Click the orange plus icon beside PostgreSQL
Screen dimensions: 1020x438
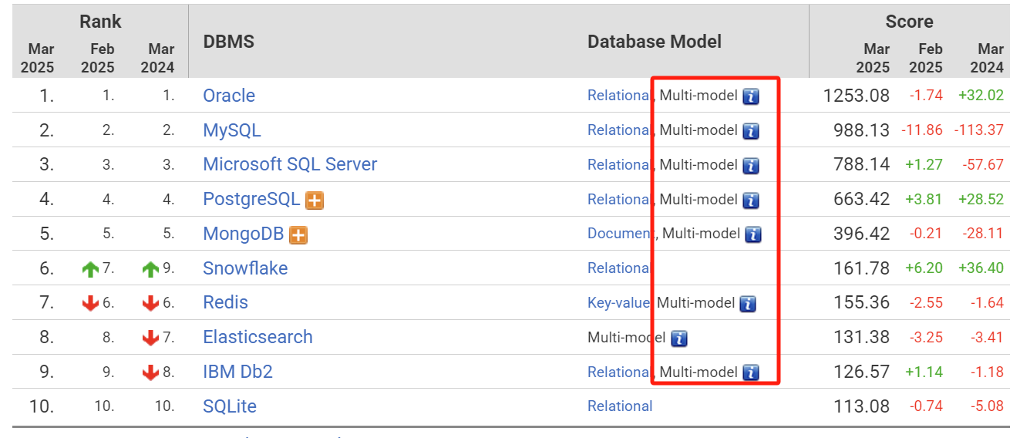pos(315,200)
